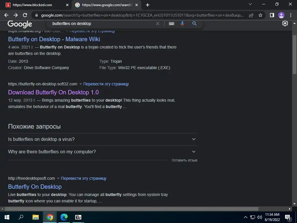Click the padlock site info icon
The width and height of the screenshot is (297, 223).
(x=37, y=15)
